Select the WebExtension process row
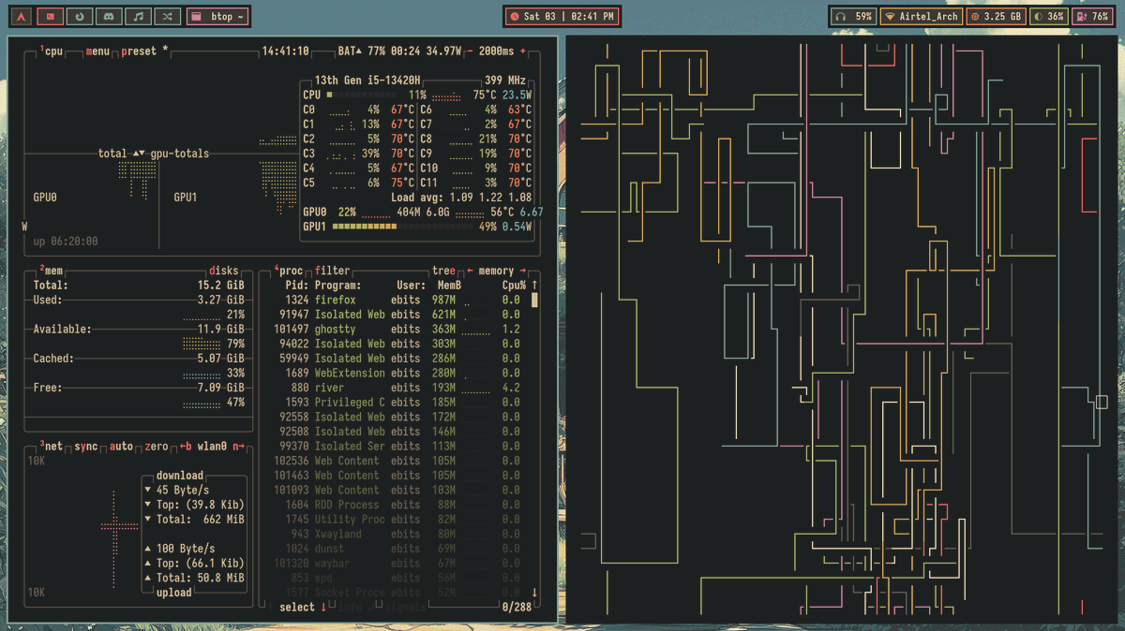Image resolution: width=1125 pixels, height=631 pixels. pyautogui.click(x=402, y=373)
